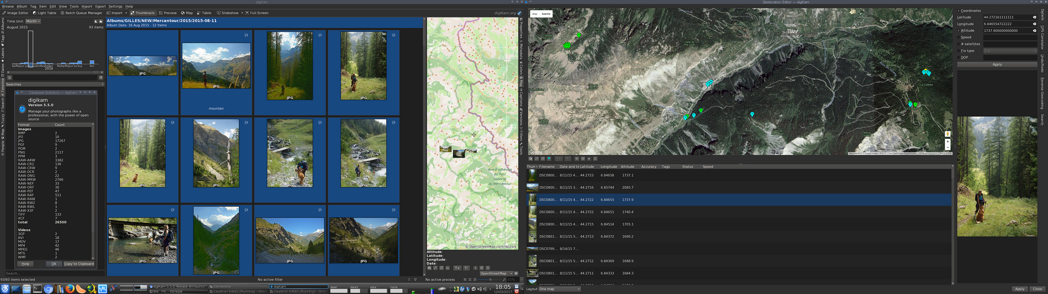The width and height of the screenshot is (1048, 294).
Task: Enable the # satellites checkbox
Action: pos(958,44)
